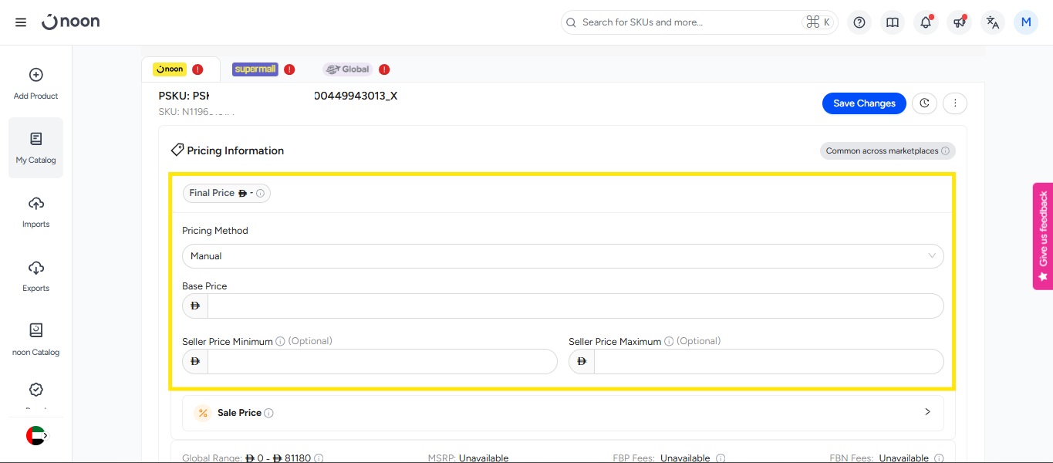View change history clock icon
This screenshot has height=463, width=1053.
[x=924, y=103]
